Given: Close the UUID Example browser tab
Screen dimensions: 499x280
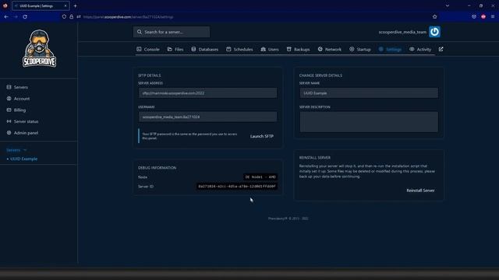Looking at the screenshot, I should [x=65, y=5].
